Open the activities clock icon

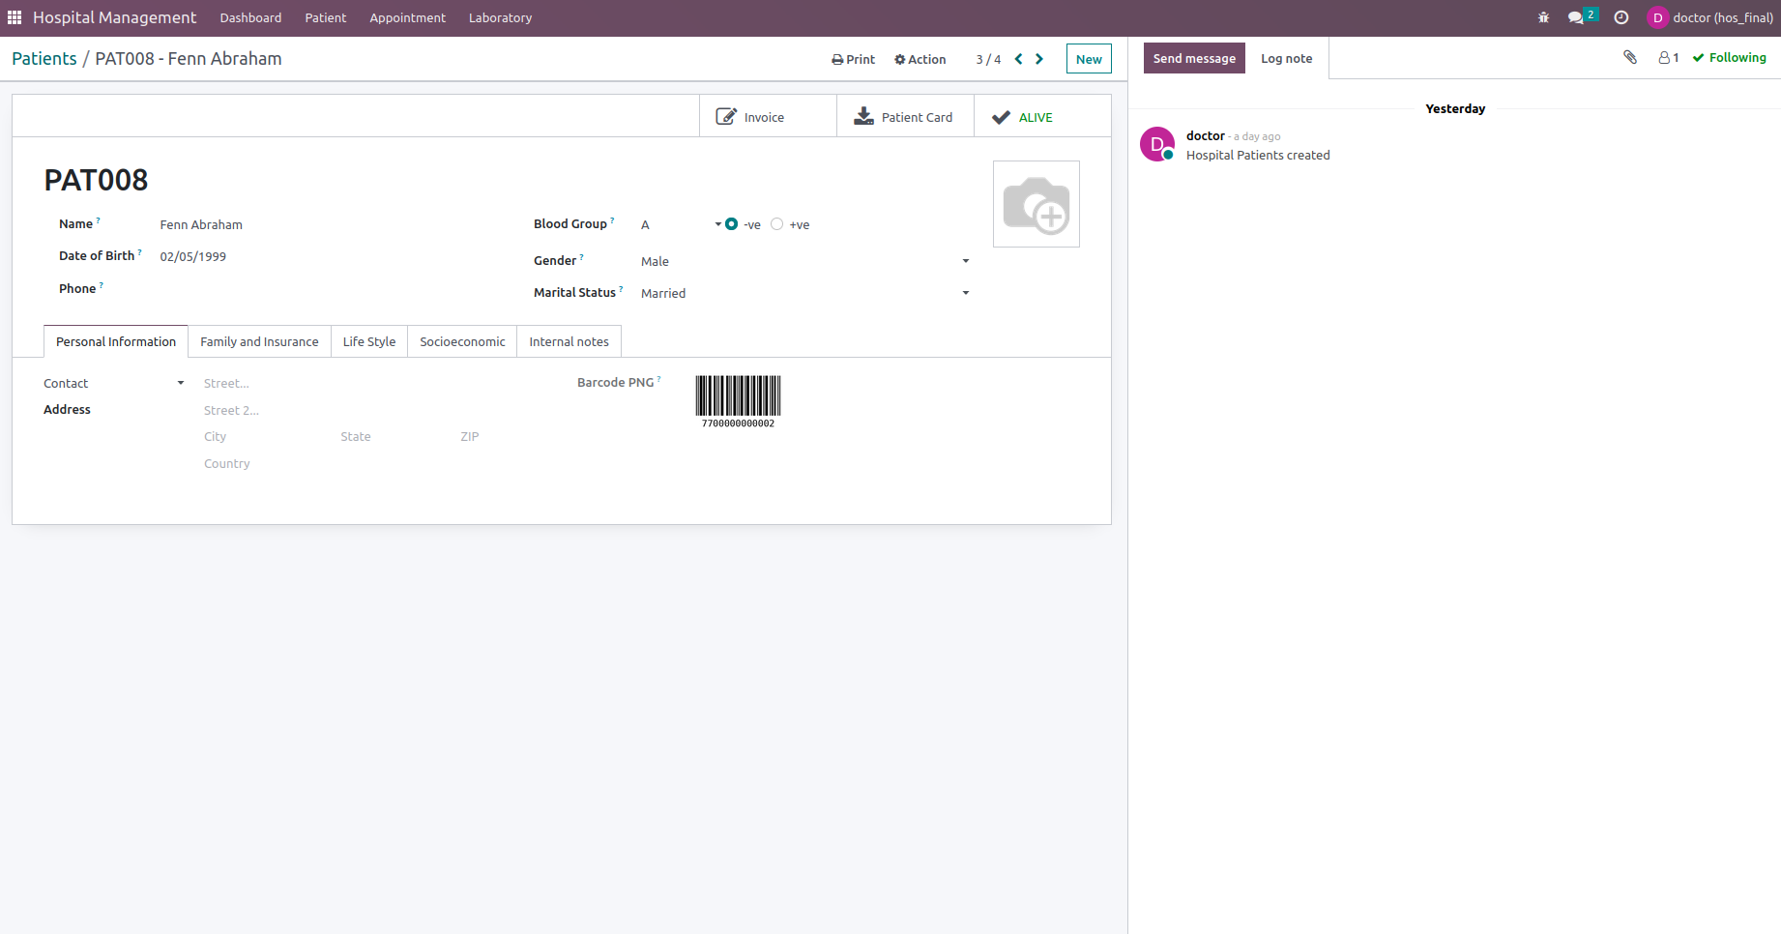(1621, 17)
